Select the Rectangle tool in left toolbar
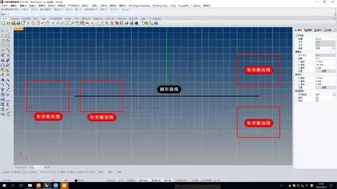337x189 pixels. coord(7,46)
